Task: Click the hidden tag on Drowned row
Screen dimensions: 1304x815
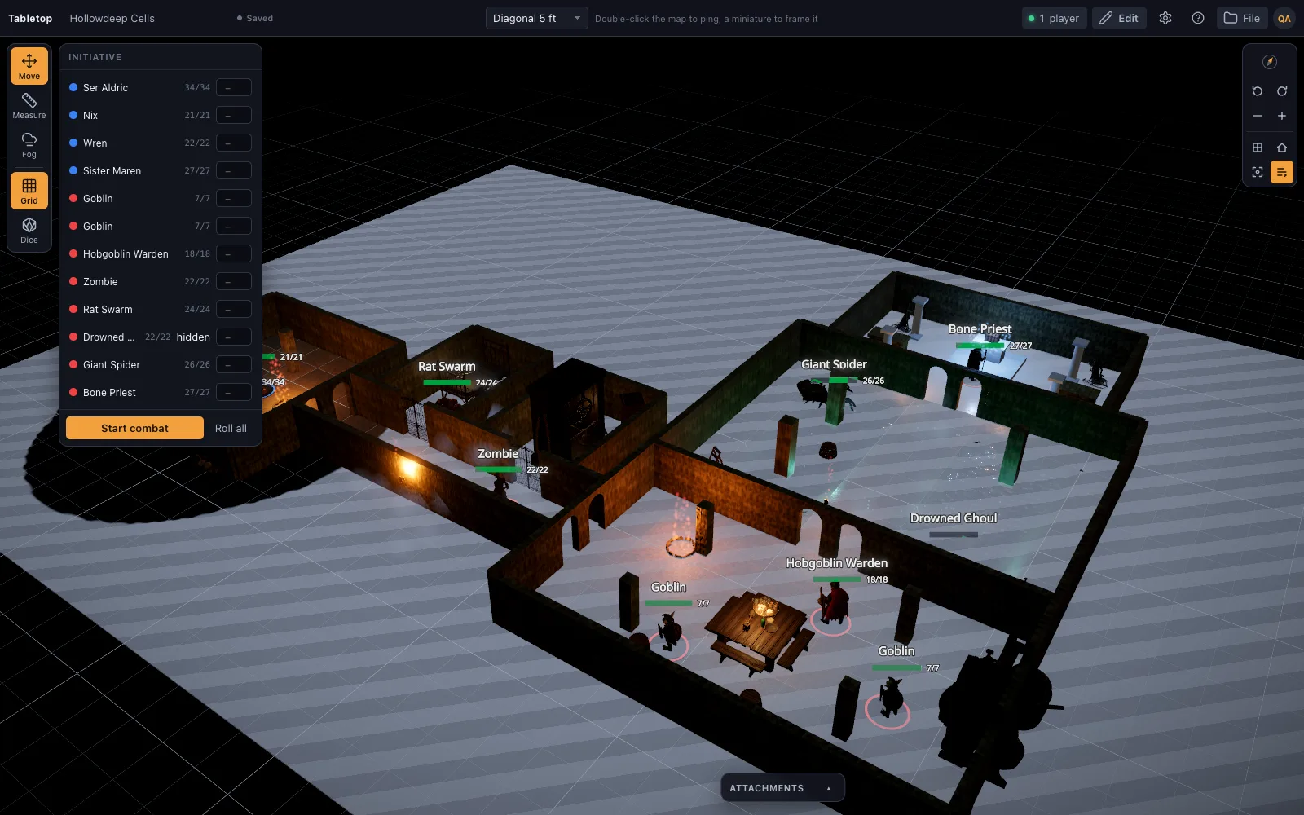Action: 193,337
